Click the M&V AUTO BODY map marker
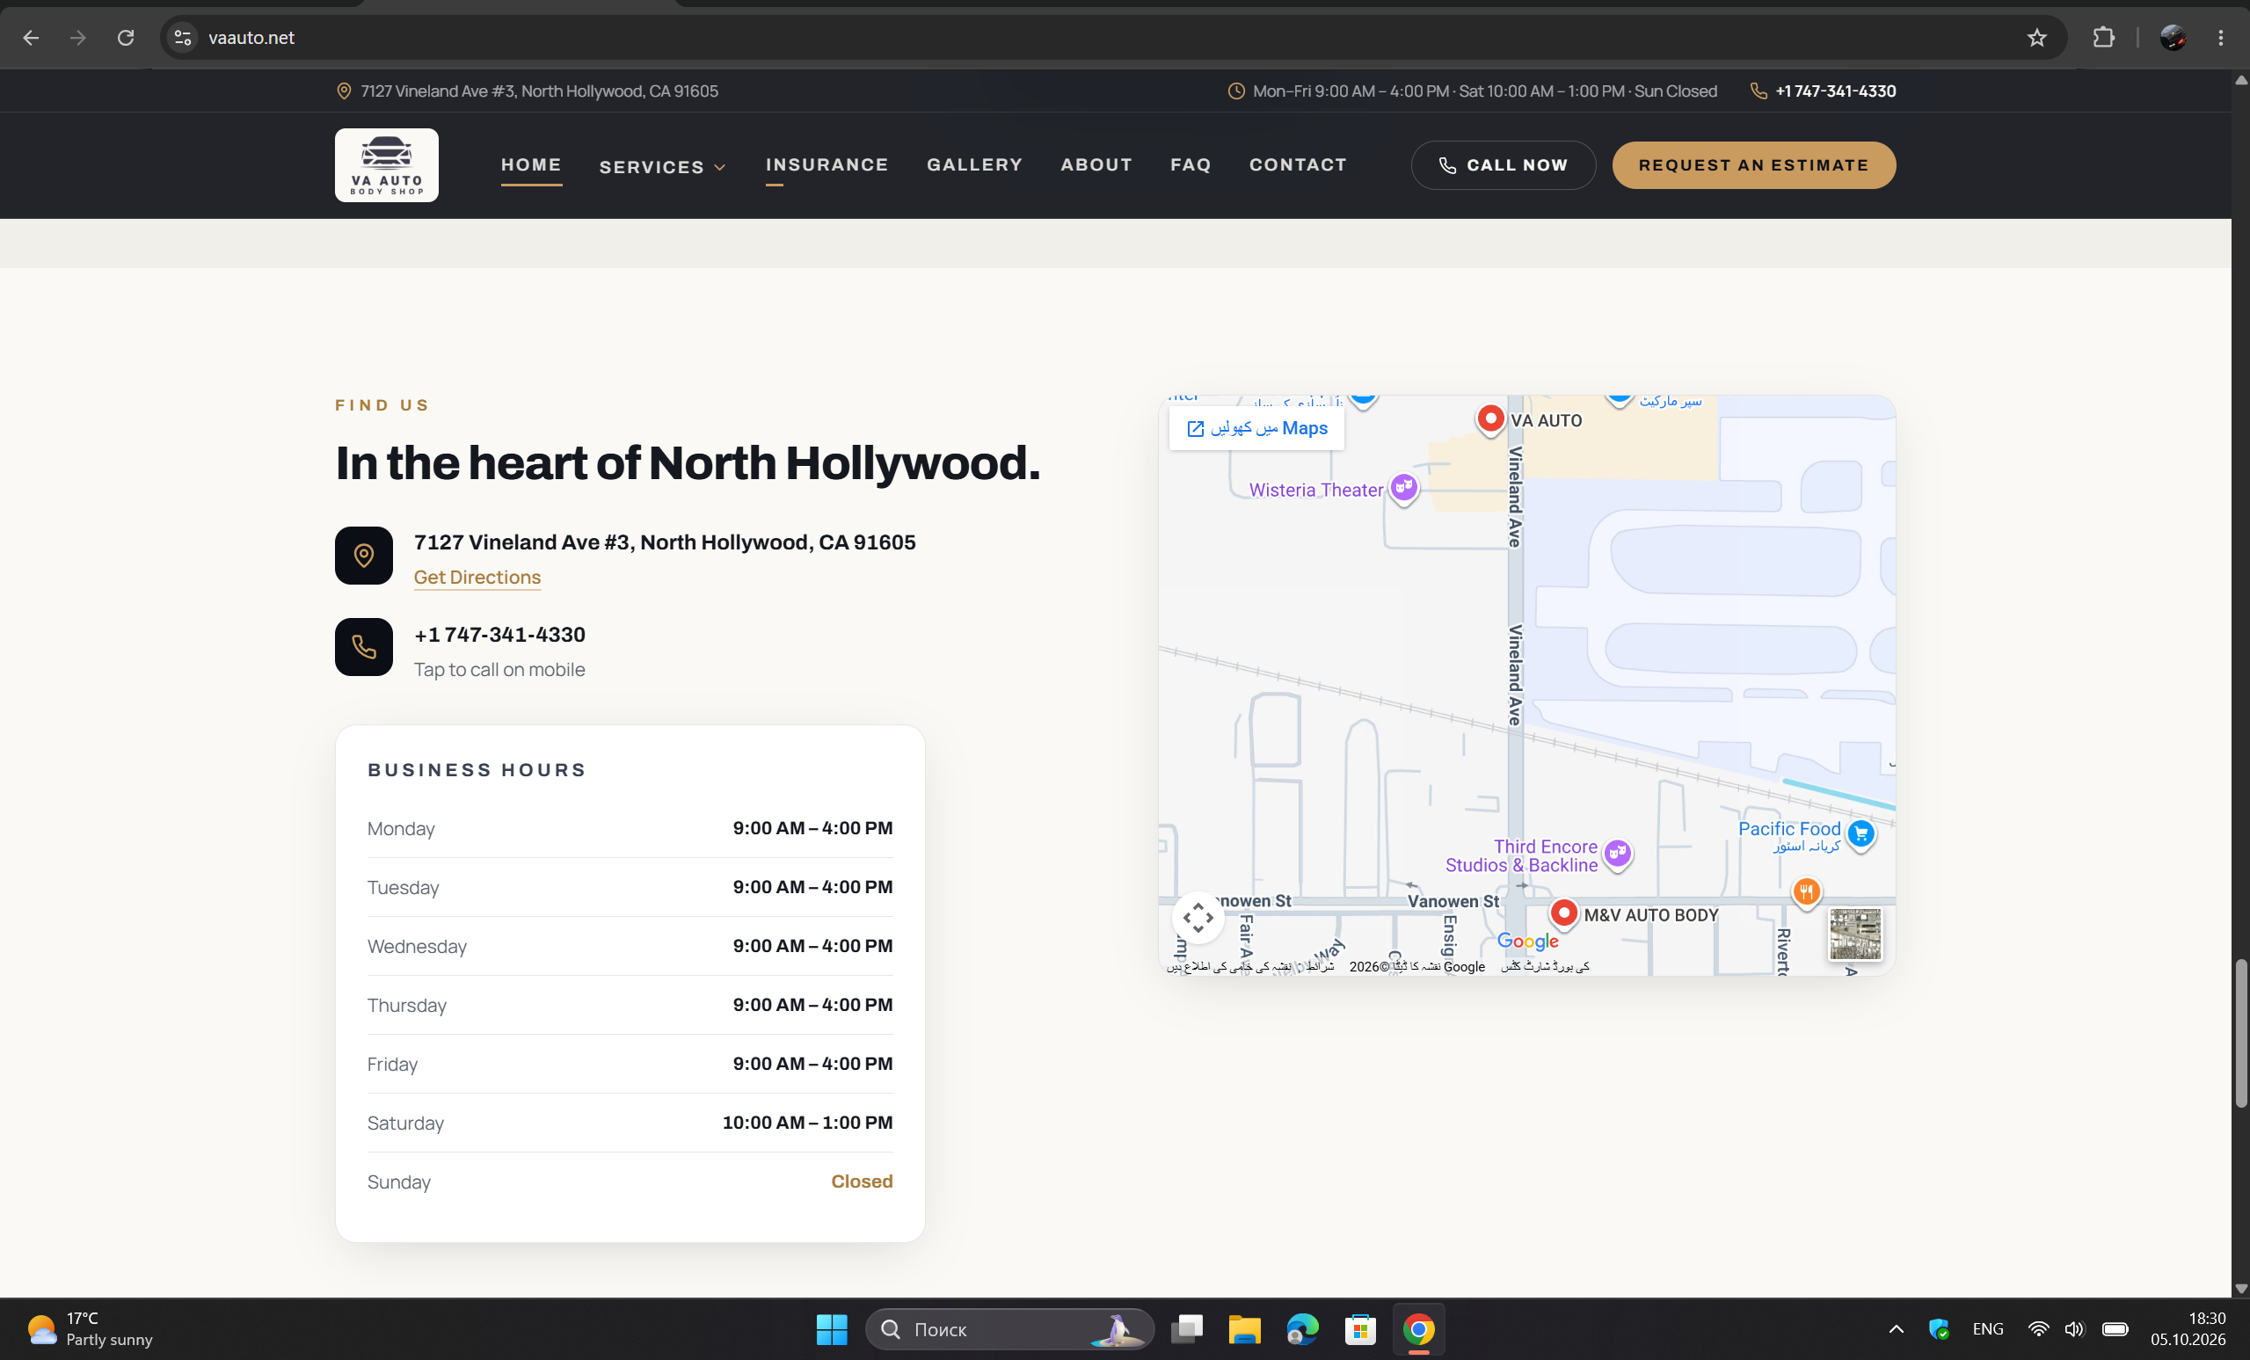 click(1563, 913)
